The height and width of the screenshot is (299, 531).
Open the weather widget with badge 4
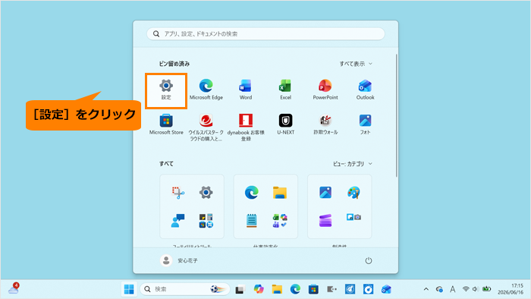tap(14, 289)
